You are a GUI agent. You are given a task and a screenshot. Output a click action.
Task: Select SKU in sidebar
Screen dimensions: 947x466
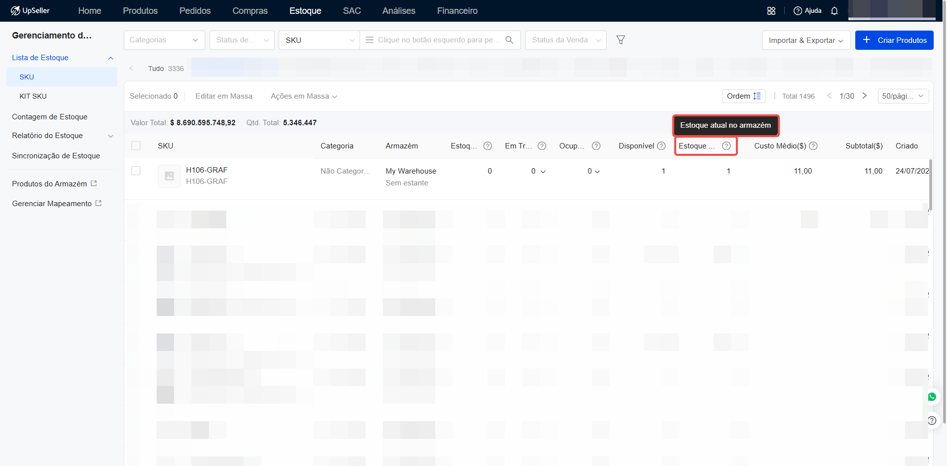[x=62, y=77]
